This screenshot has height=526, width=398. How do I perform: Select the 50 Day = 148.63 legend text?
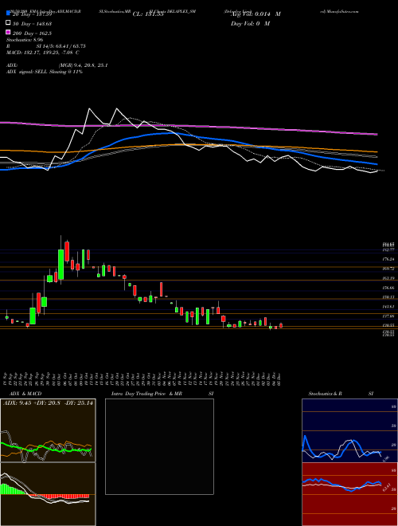(x=32, y=24)
